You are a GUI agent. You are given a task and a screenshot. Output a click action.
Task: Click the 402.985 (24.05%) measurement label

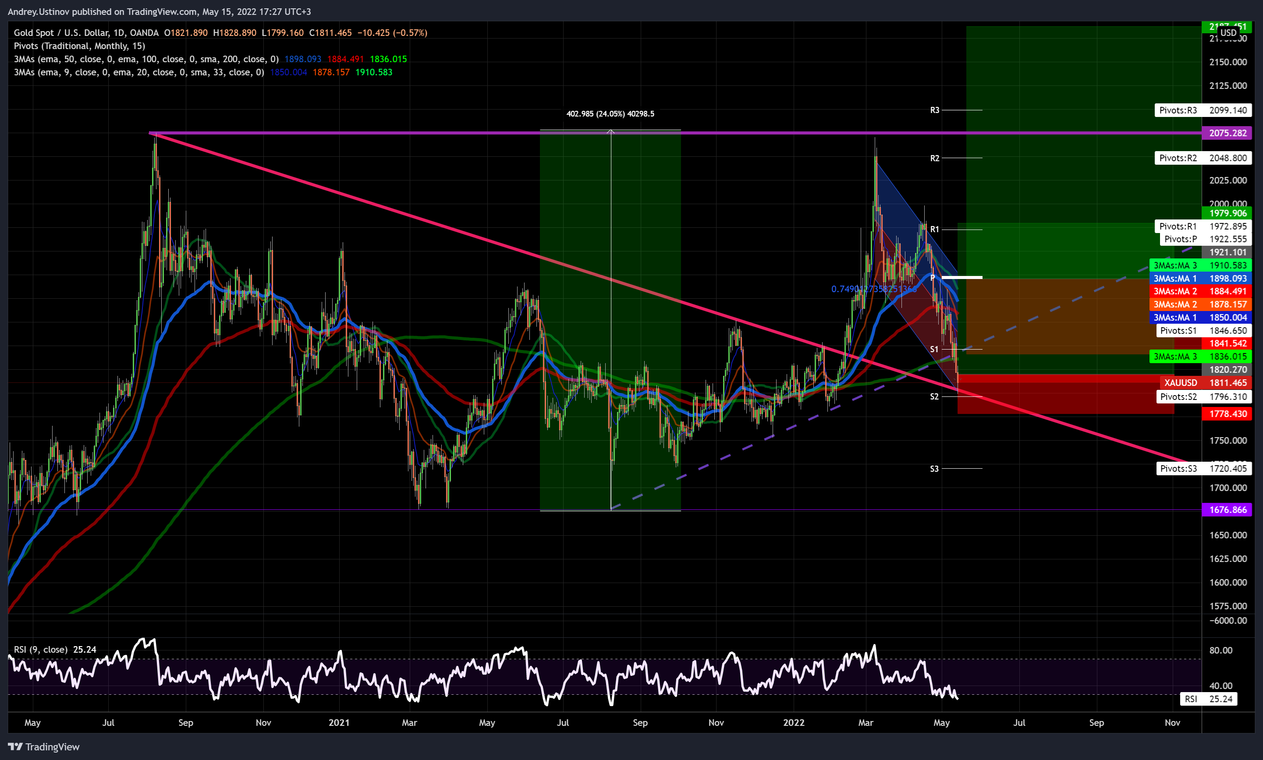click(610, 114)
